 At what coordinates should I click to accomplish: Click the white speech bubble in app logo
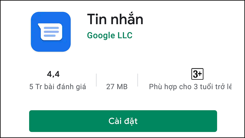coord(50,32)
